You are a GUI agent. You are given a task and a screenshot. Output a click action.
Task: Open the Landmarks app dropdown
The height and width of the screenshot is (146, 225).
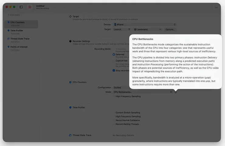point(147,29)
